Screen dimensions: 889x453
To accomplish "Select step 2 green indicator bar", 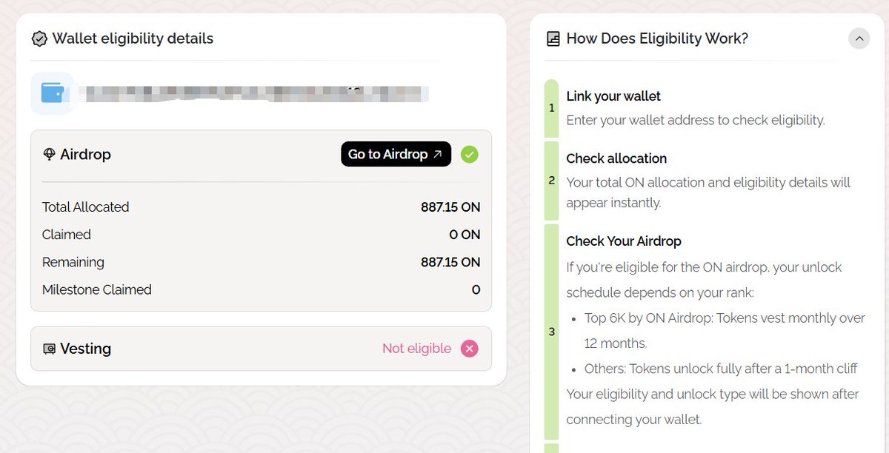I will (551, 181).
